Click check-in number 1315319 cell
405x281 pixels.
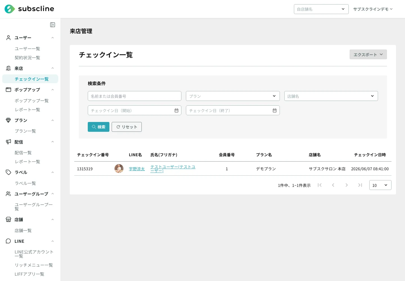click(85, 169)
